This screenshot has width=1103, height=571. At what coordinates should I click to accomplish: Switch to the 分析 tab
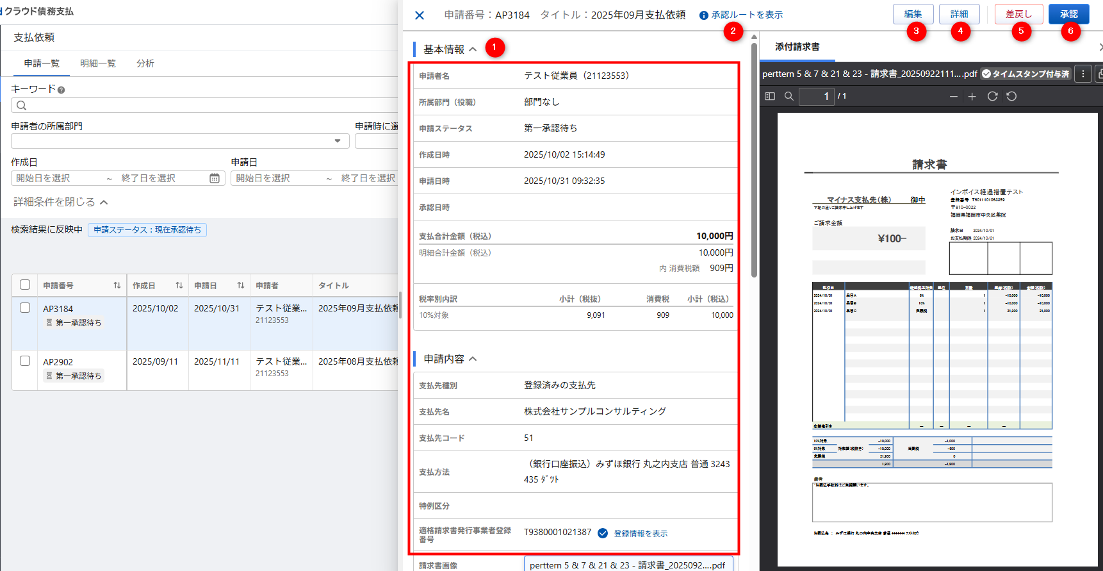145,63
